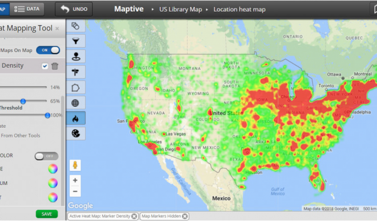Screen dimensions: 377x221
Task: Open the lowest color wheel above SAVE
Action: coord(53,198)
